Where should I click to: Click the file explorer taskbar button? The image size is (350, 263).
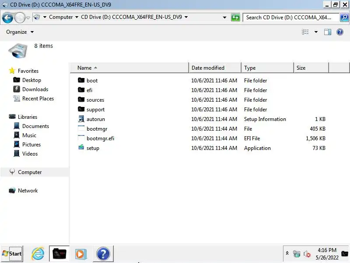coord(59,254)
